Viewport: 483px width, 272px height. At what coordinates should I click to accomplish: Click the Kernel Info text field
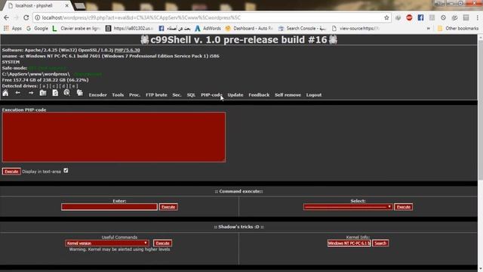[x=349, y=243]
